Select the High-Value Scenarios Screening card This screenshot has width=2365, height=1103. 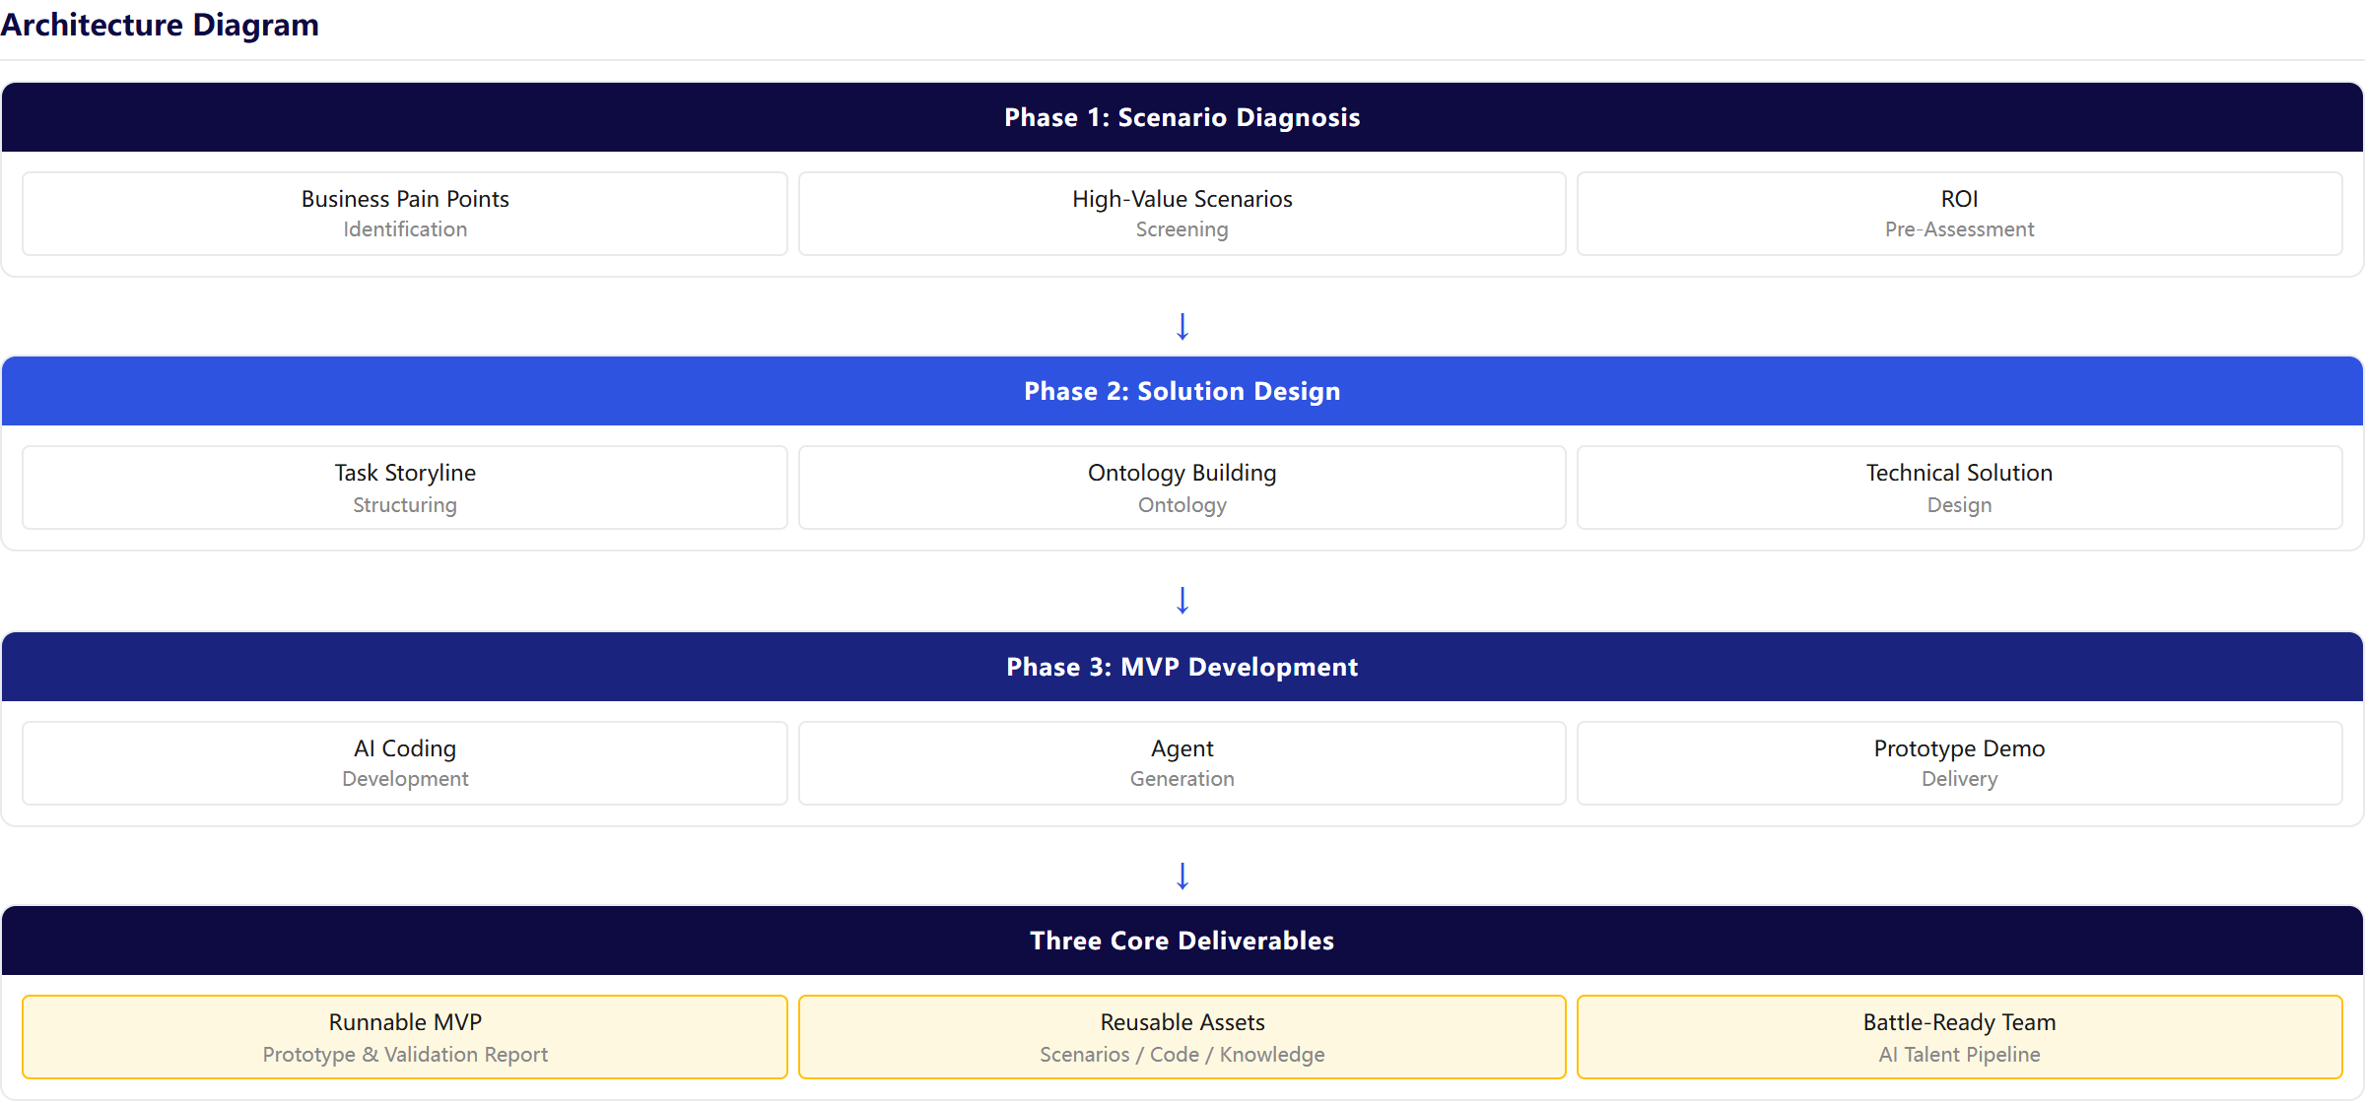[x=1182, y=214]
